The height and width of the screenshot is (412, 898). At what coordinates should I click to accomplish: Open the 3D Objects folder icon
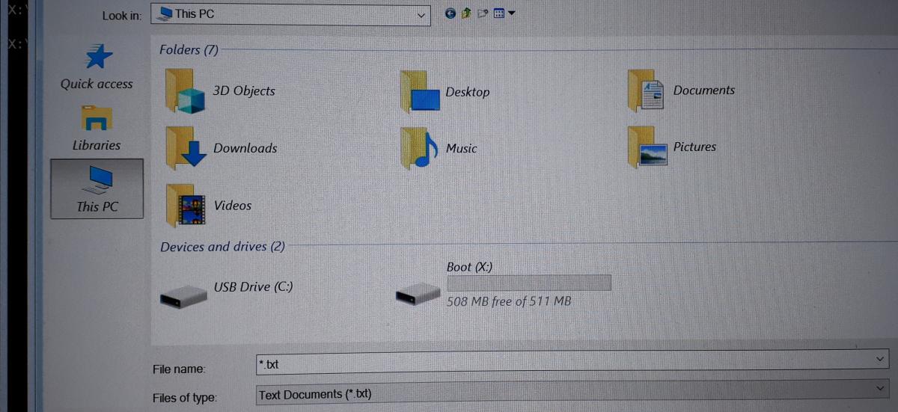[x=185, y=91]
